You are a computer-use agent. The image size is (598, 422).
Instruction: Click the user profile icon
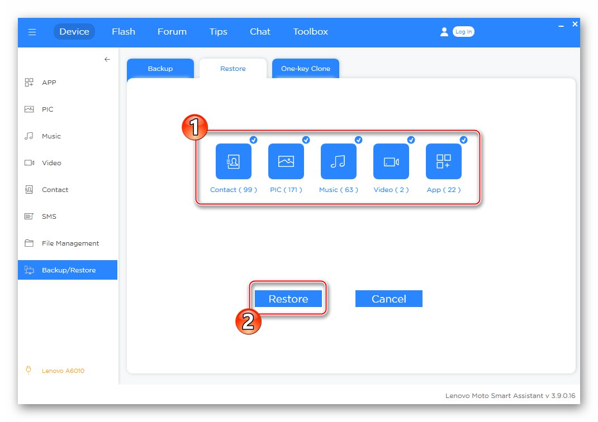(x=444, y=32)
